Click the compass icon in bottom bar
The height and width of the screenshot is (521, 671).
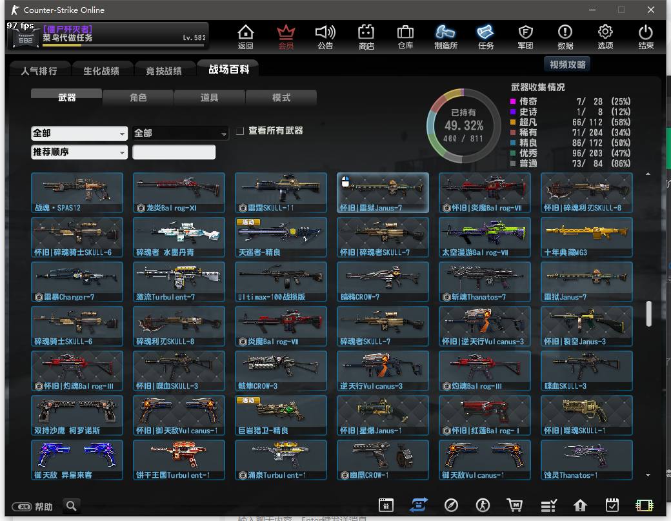pyautogui.click(x=451, y=505)
